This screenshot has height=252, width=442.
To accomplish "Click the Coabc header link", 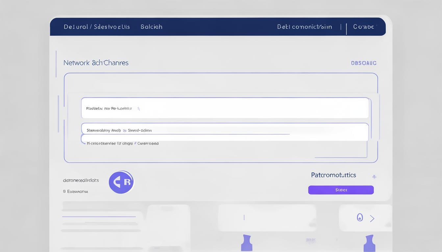I will (x=364, y=27).
